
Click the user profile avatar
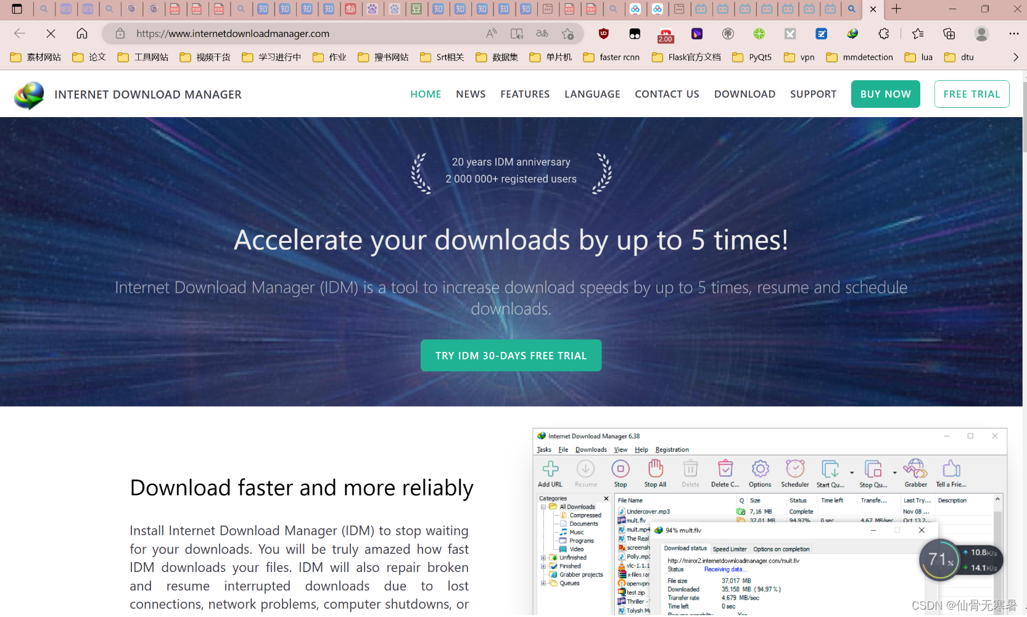tap(981, 33)
